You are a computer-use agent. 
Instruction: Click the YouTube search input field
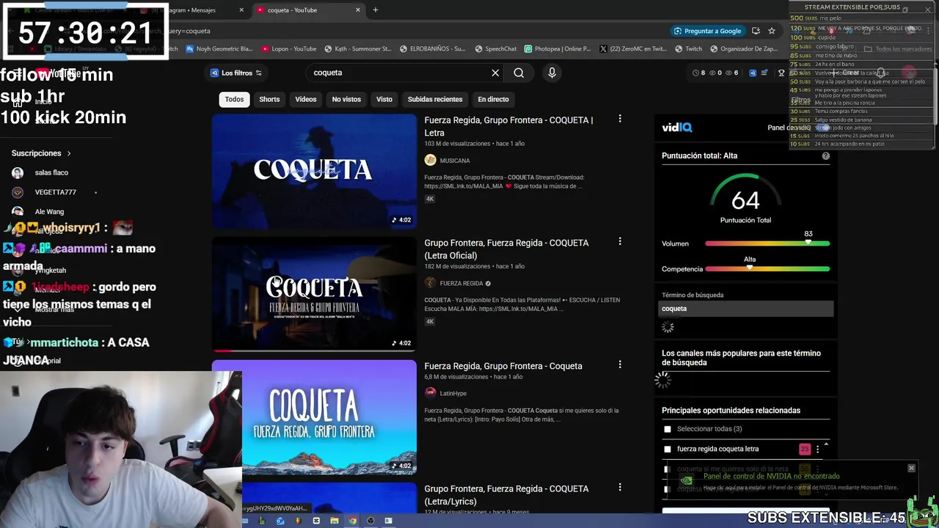click(x=400, y=73)
